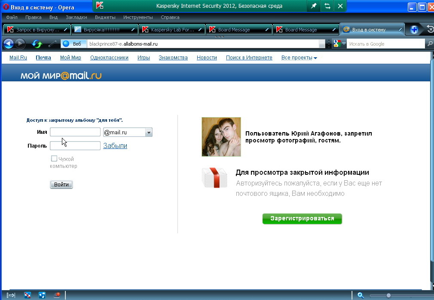This screenshot has height=300, width=434.
Task: Switch to the Вирусяка!!!!!!!!! tab
Action: tap(104, 30)
